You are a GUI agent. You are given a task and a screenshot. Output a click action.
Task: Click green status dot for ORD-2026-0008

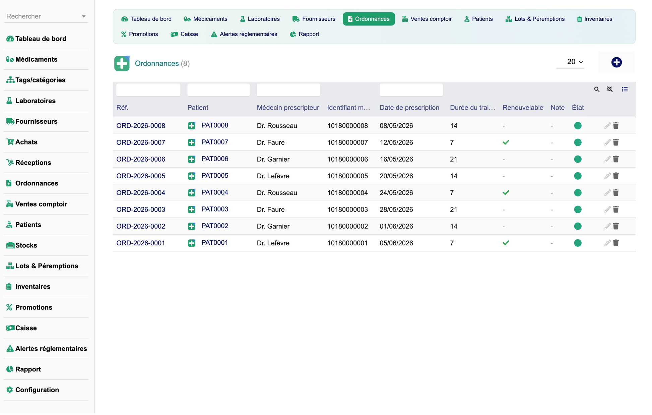coord(578,126)
